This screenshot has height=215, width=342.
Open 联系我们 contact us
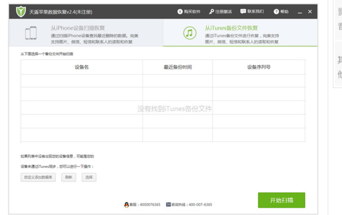tap(252, 11)
